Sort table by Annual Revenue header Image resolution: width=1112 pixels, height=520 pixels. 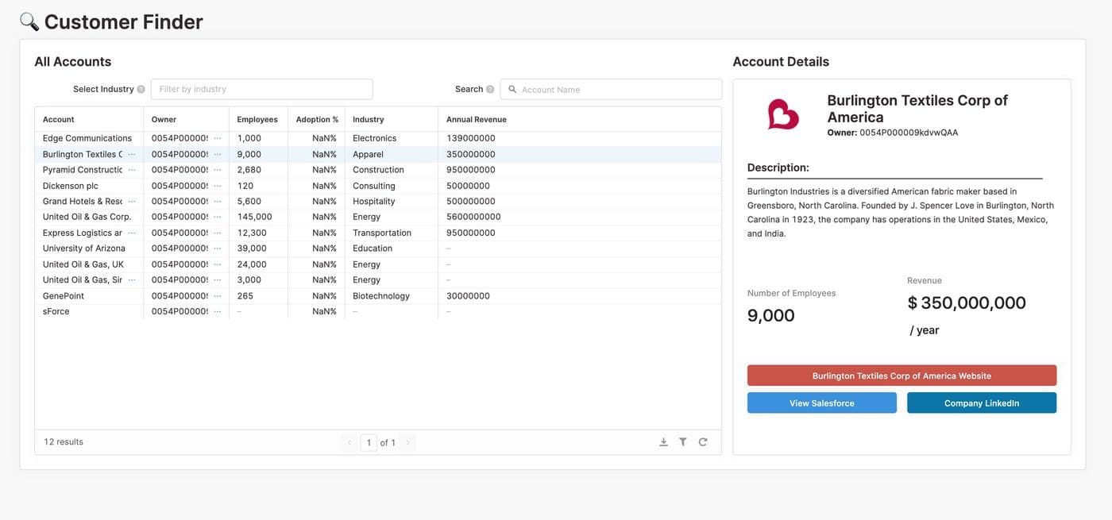(x=476, y=119)
